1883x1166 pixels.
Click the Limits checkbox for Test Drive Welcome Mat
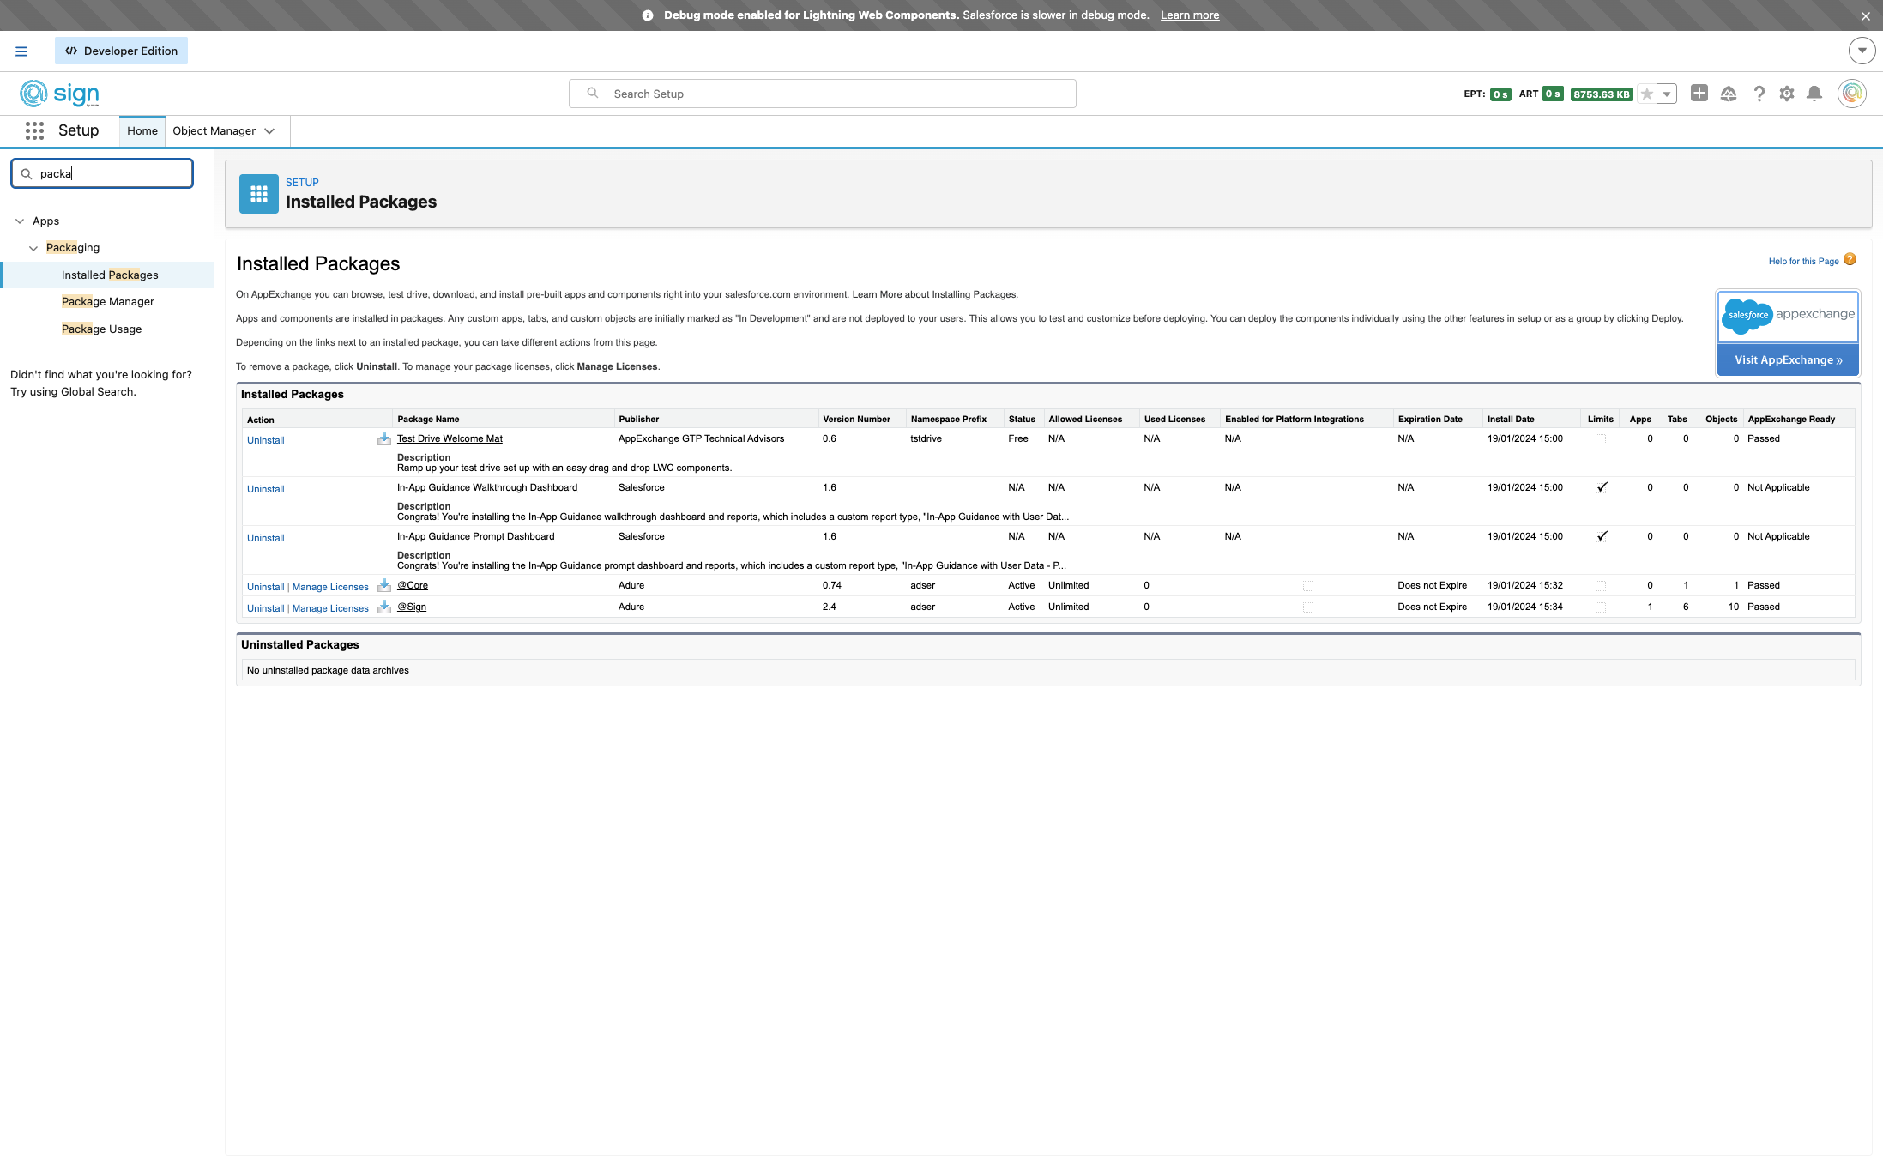(1600, 439)
